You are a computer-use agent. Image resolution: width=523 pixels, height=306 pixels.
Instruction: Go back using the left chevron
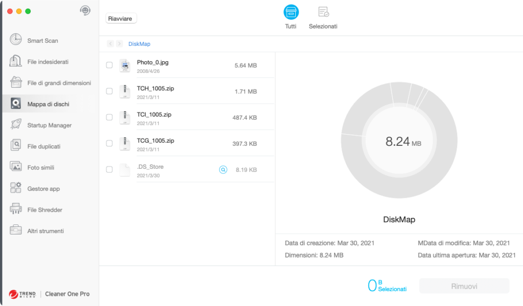tap(110, 44)
